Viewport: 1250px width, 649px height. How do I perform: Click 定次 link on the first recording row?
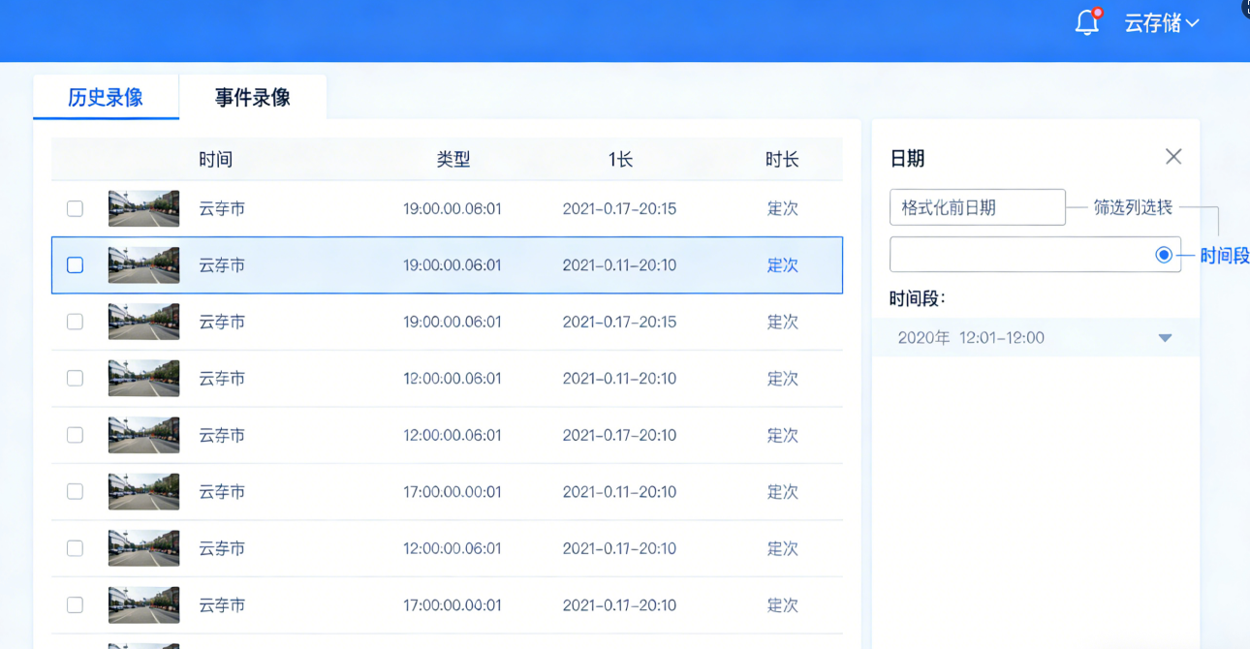coord(782,207)
